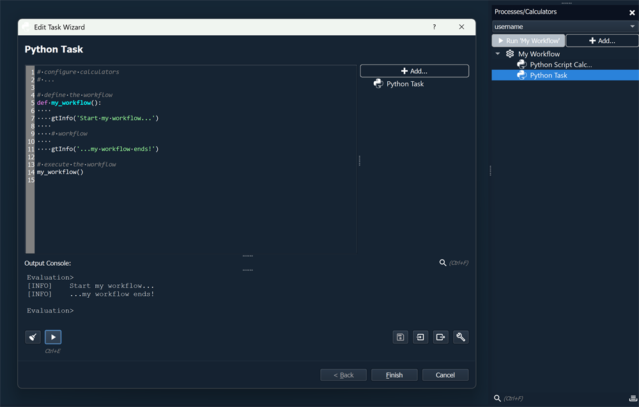Click the console search (Ctrl+F) field
This screenshot has height=407, width=639.
tap(458, 263)
